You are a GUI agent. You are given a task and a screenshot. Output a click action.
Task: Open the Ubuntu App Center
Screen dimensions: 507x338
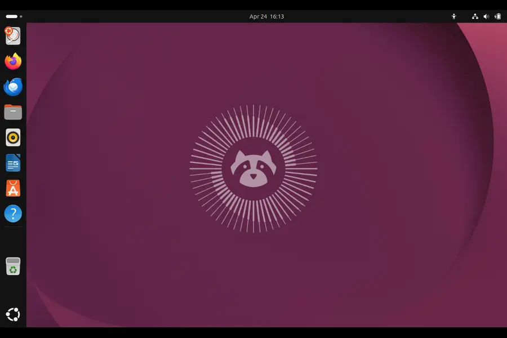click(12, 188)
